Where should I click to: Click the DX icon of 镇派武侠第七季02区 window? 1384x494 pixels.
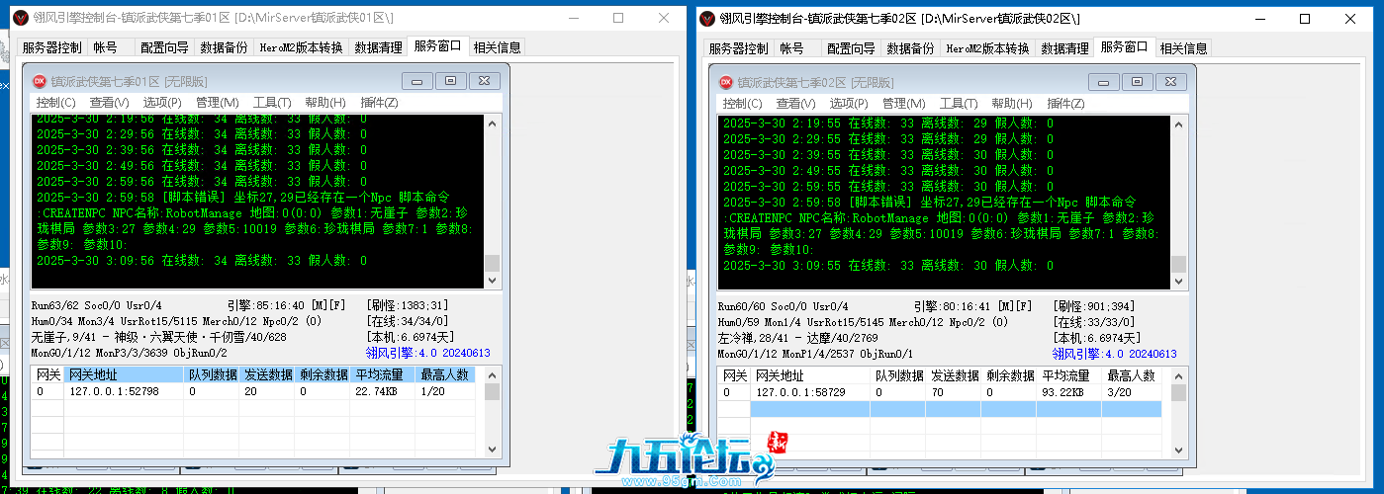(727, 82)
